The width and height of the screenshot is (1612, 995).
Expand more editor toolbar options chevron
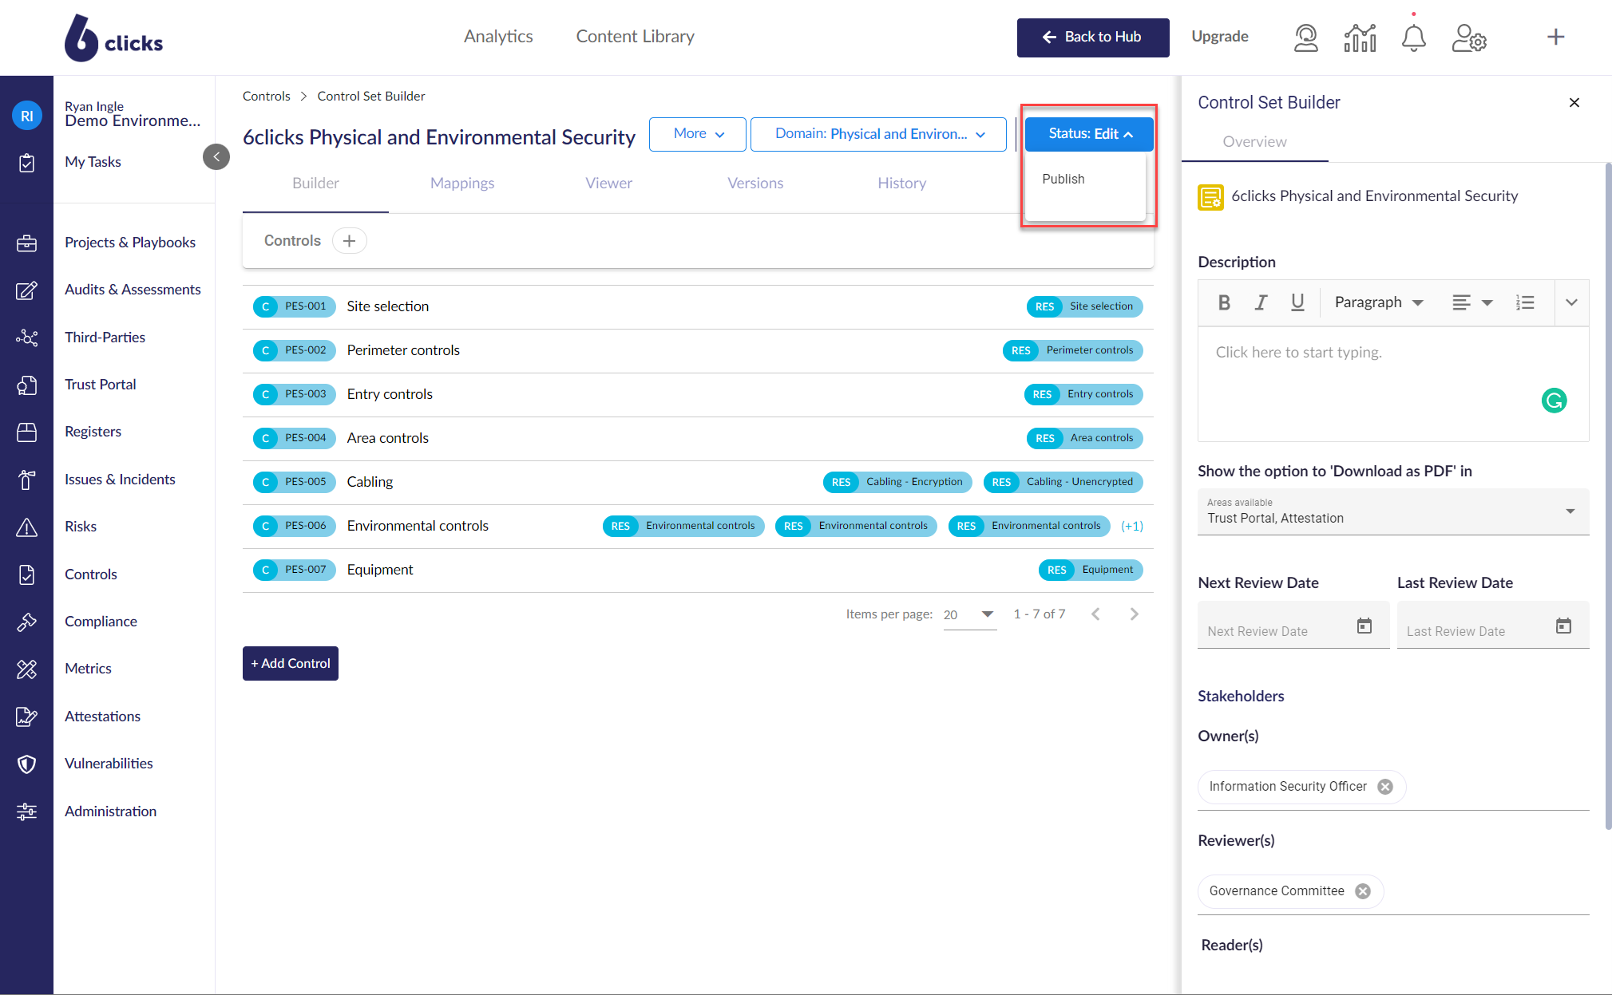pos(1571,302)
